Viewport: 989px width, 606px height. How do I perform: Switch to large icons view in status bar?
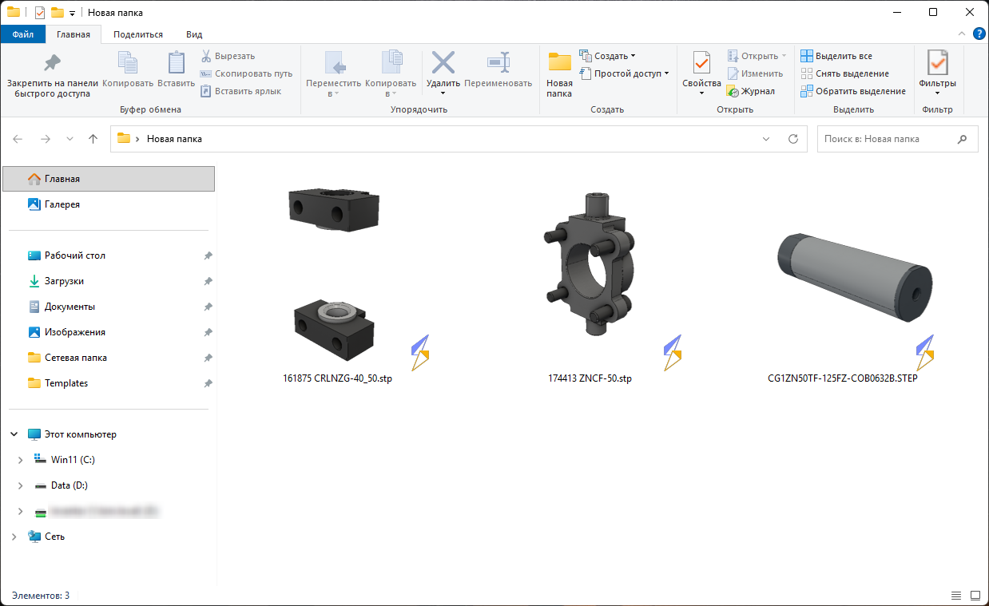point(975,596)
